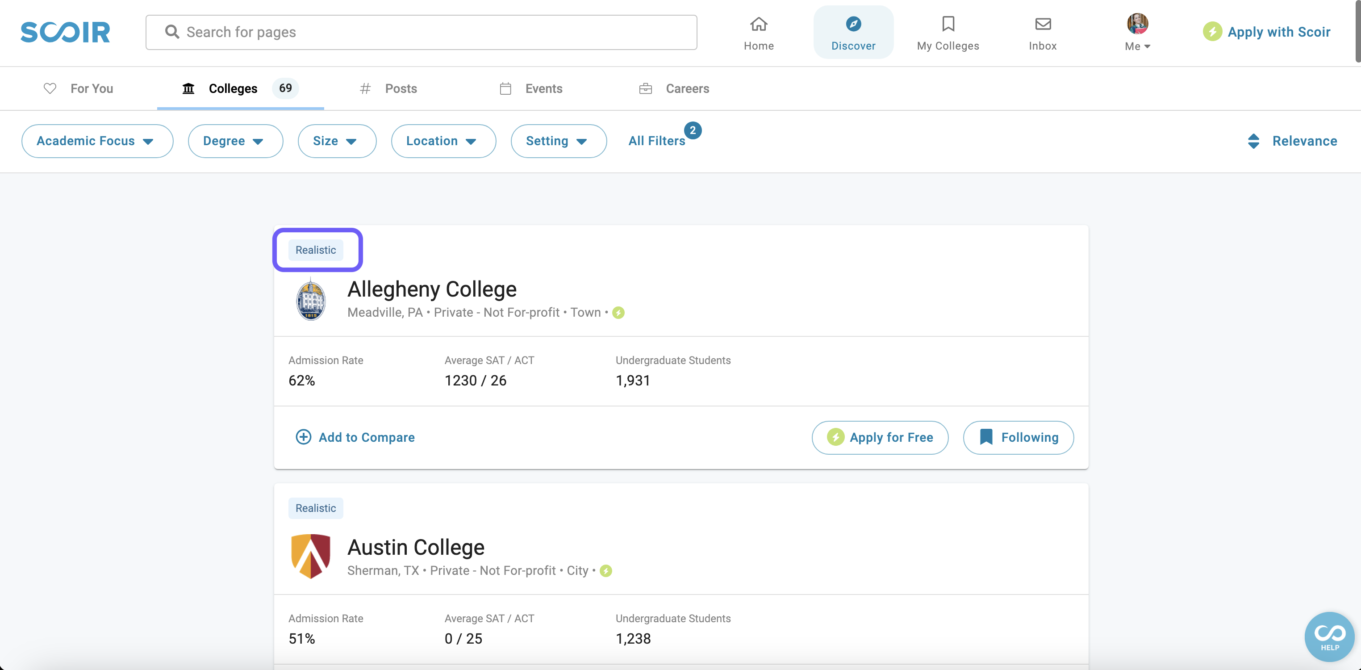Click Sherman, TX location text
The image size is (1361, 670).
(383, 571)
